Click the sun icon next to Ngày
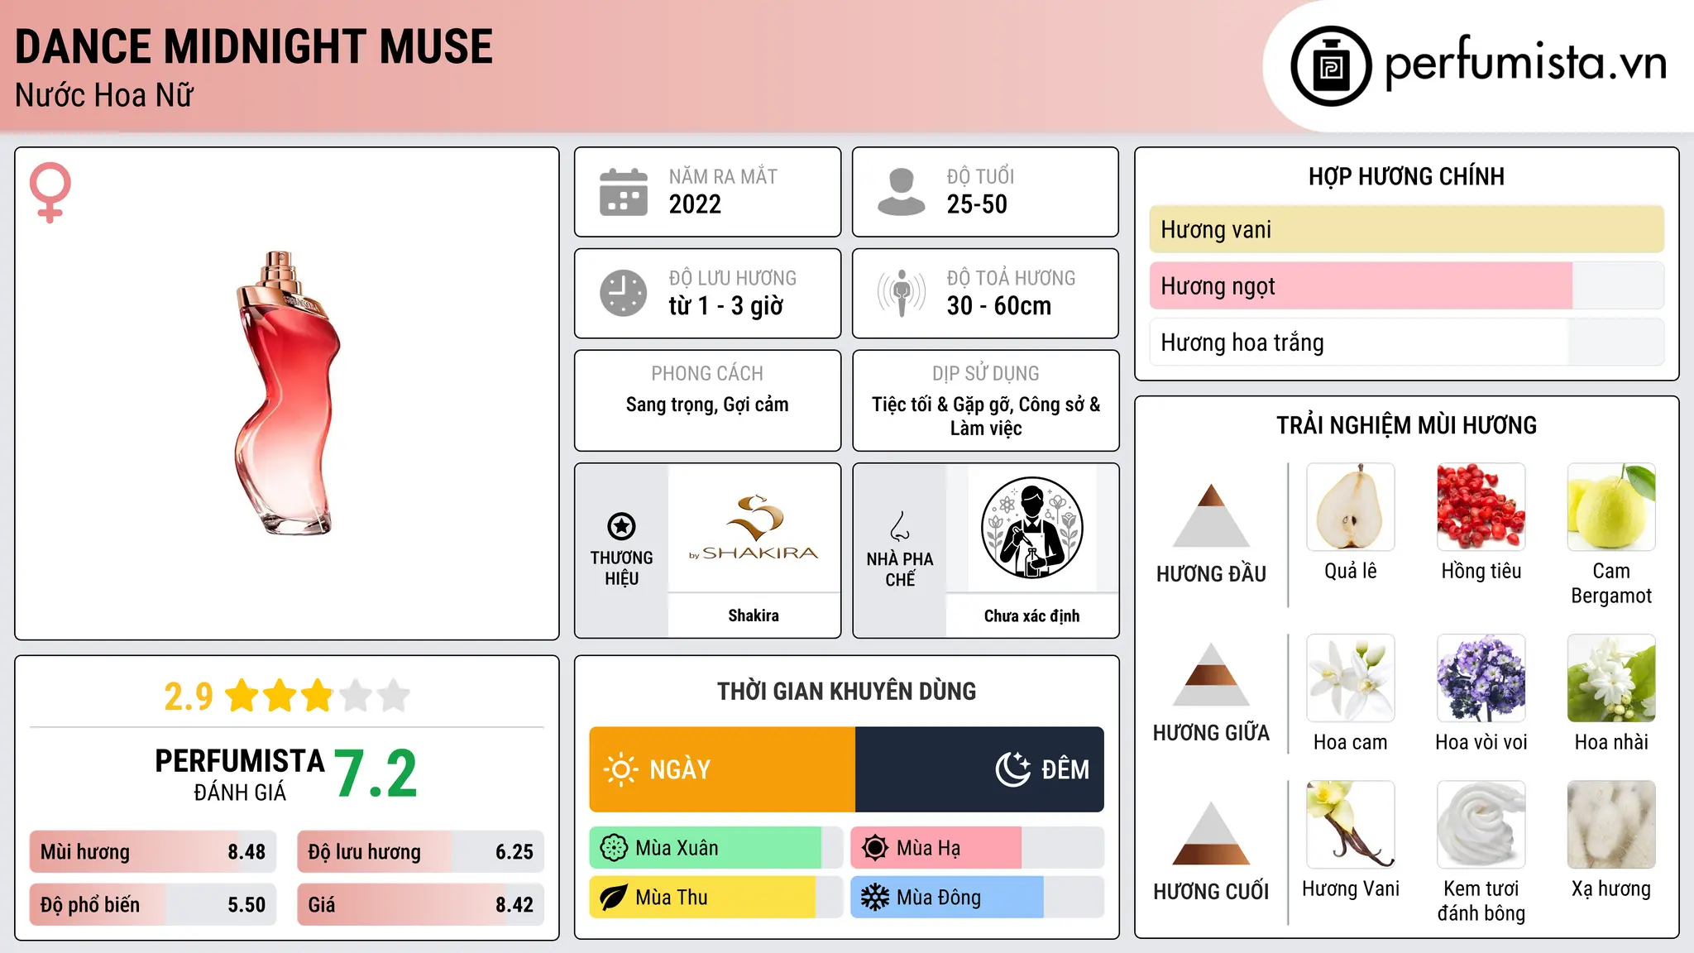The height and width of the screenshot is (953, 1694). (x=620, y=769)
